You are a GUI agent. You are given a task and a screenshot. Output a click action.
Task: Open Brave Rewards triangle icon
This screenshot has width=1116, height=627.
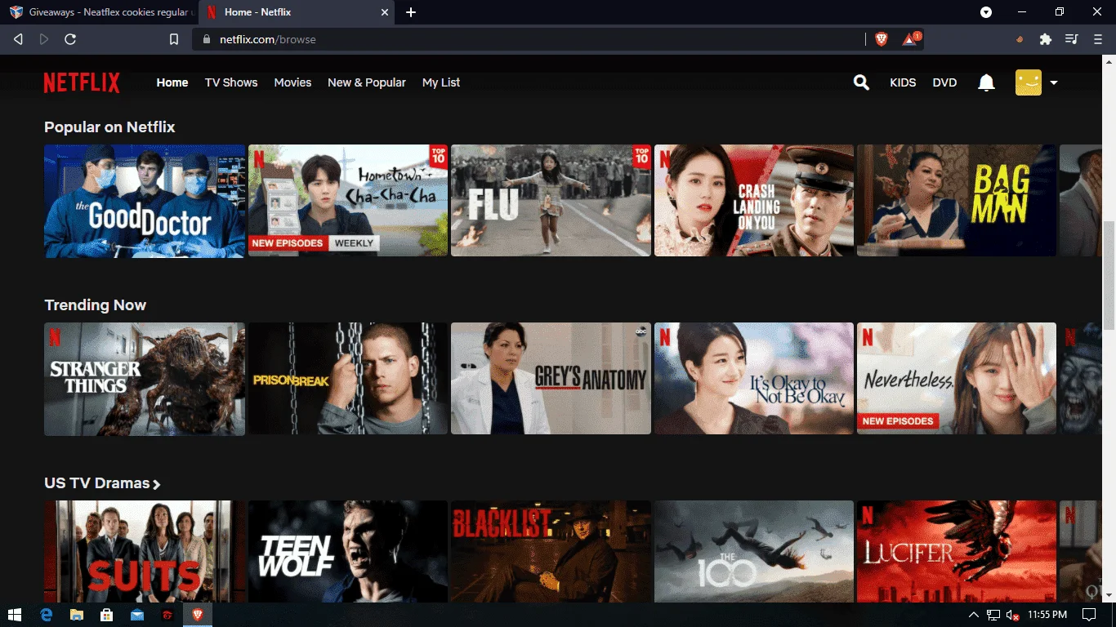pyautogui.click(x=910, y=39)
